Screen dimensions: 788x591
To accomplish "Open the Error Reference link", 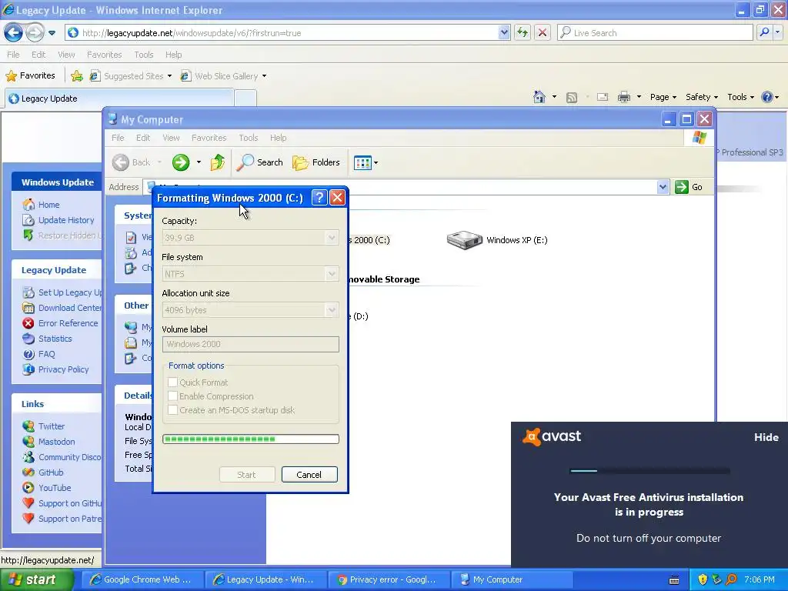I will tap(68, 323).
